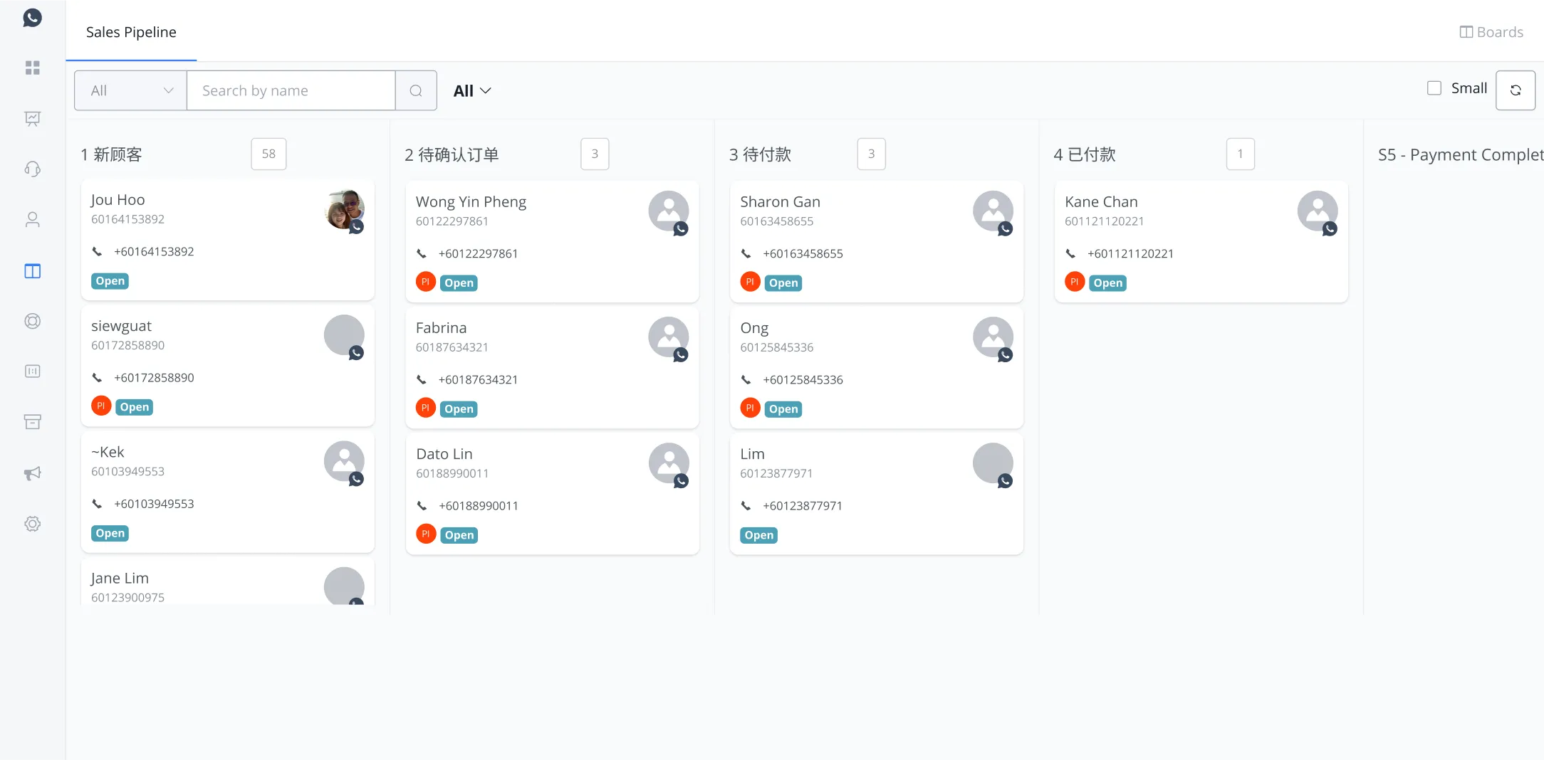The width and height of the screenshot is (1544, 760).
Task: Click the PI badge on Sharon Gan card
Action: (750, 282)
